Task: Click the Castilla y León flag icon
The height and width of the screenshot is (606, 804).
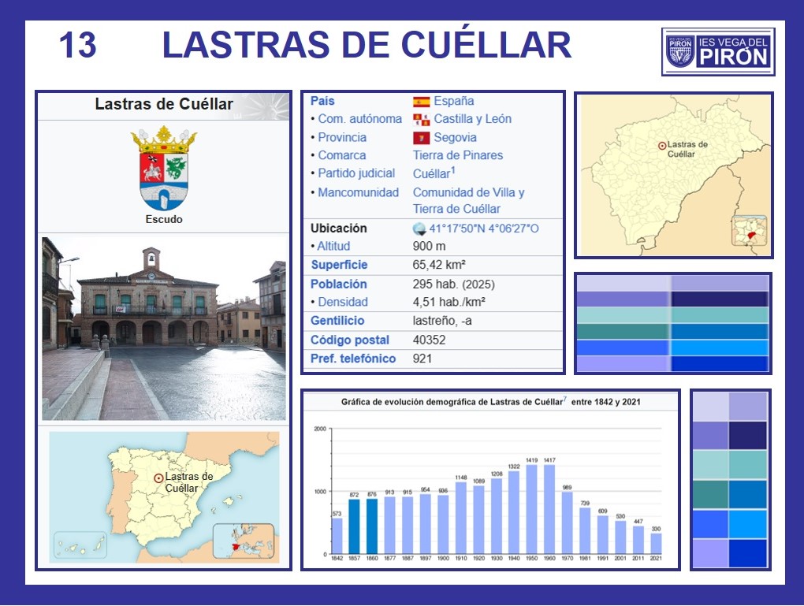Action: click(x=422, y=120)
